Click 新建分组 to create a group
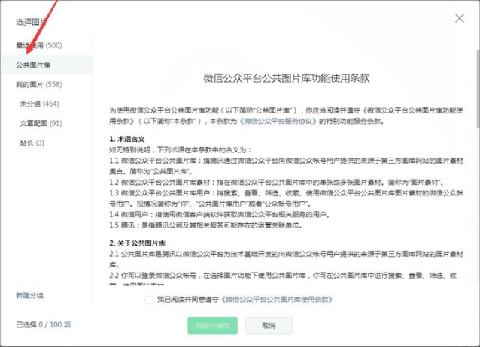This screenshot has height=347, width=480. tap(29, 295)
